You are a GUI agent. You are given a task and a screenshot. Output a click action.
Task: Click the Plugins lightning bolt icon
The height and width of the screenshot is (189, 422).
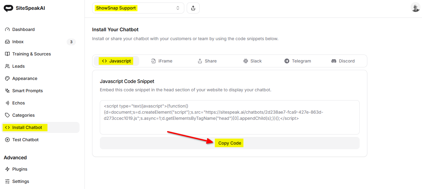[7, 169]
